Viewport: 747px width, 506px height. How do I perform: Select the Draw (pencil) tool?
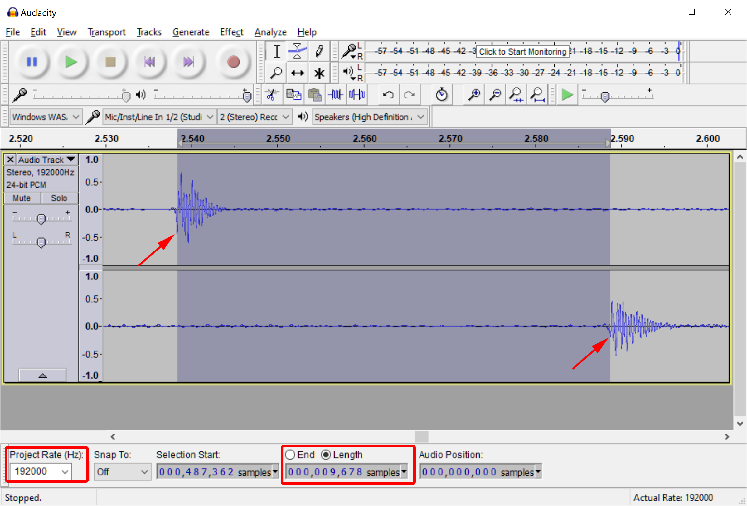[318, 51]
